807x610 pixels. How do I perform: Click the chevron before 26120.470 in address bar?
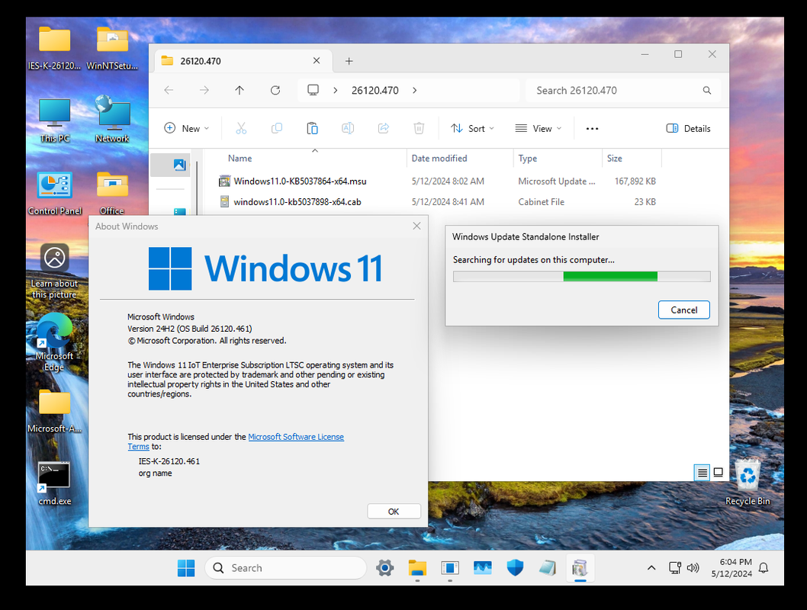[x=336, y=91]
